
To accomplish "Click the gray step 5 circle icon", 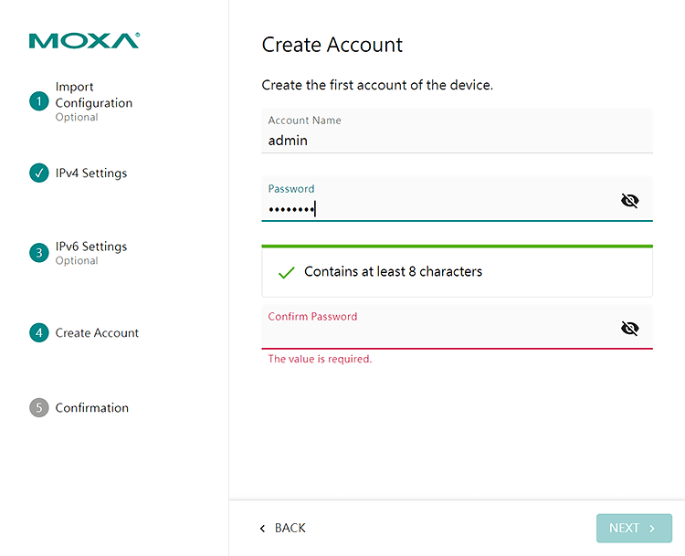I will point(38,408).
